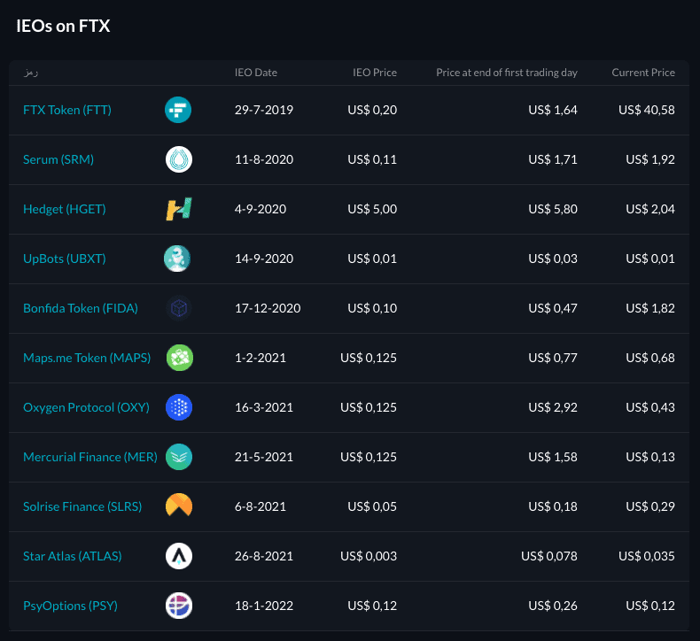This screenshot has height=641, width=700.
Task: Open the Oxygen Protocol (OXY) link
Action: click(x=86, y=406)
